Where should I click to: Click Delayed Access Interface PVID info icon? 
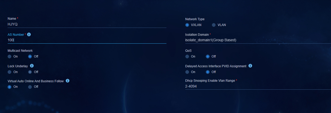point(250,66)
